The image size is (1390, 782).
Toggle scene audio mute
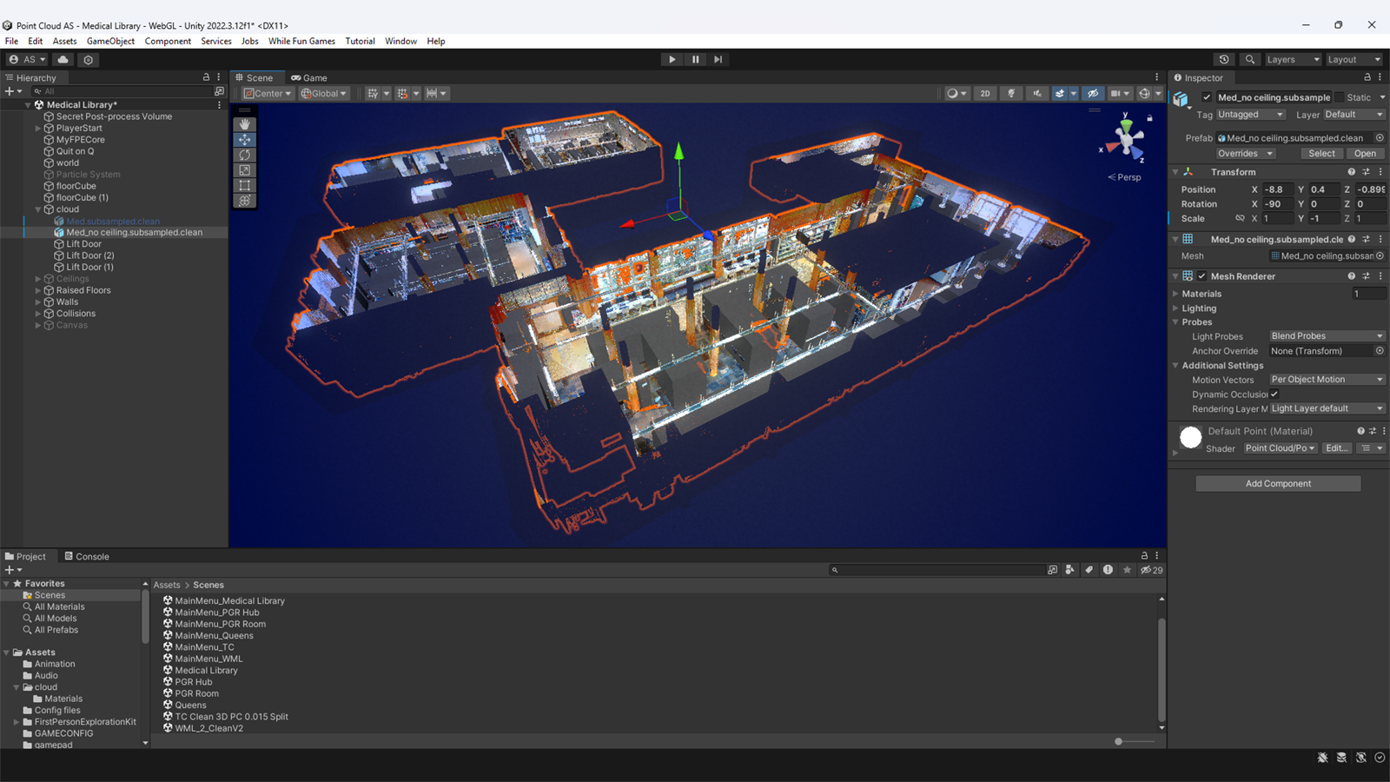pyautogui.click(x=1037, y=94)
